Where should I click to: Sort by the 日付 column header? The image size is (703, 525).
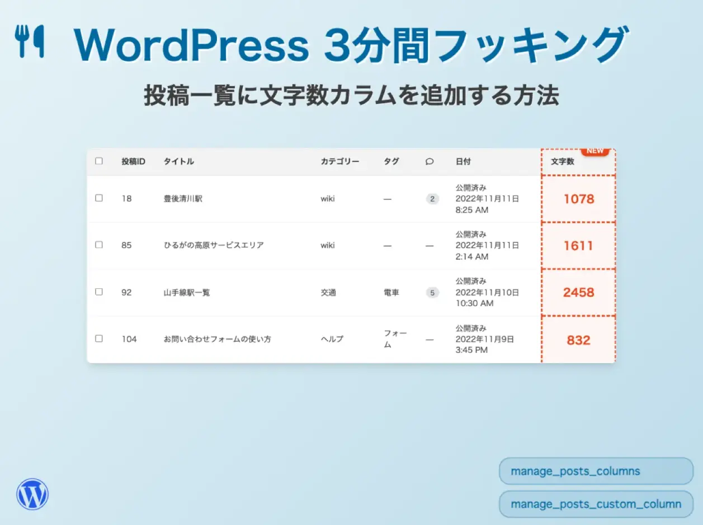463,161
